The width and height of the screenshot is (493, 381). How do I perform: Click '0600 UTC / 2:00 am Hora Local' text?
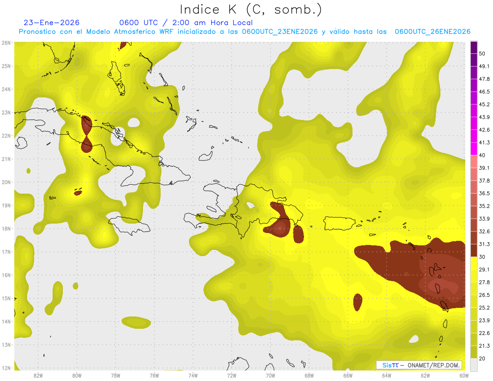pos(186,23)
